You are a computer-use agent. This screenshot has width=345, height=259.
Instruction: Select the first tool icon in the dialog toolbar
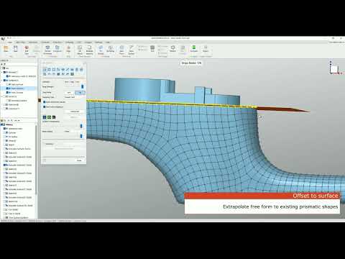point(45,70)
